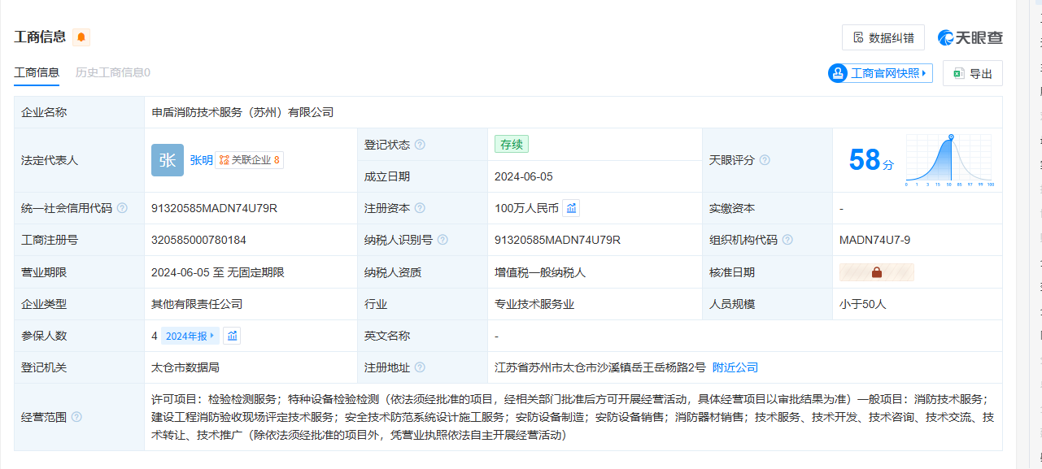This screenshot has height=469, width=1042.
Task: Click the help icon beside 经营范围
Action: click(76, 417)
